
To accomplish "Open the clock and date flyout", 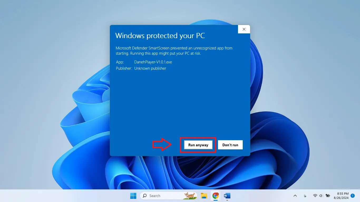I will click(x=341, y=195).
